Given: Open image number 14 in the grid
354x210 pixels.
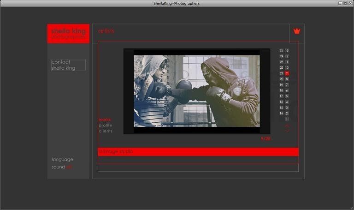Looking at the screenshot, I should (x=281, y=114).
